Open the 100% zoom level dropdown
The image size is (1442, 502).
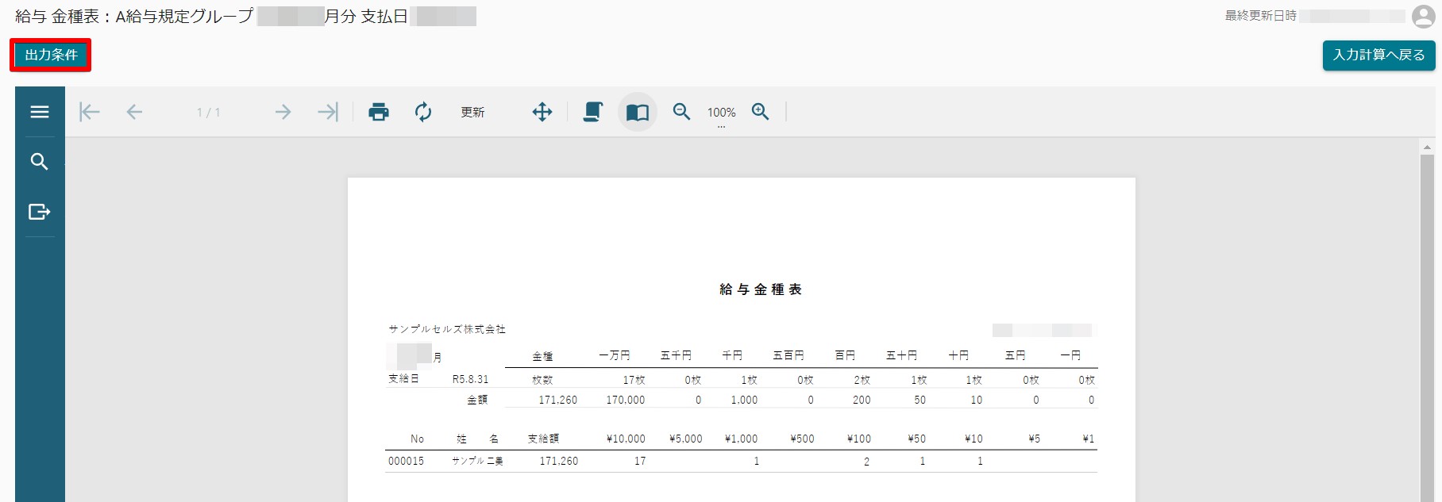coord(722,113)
